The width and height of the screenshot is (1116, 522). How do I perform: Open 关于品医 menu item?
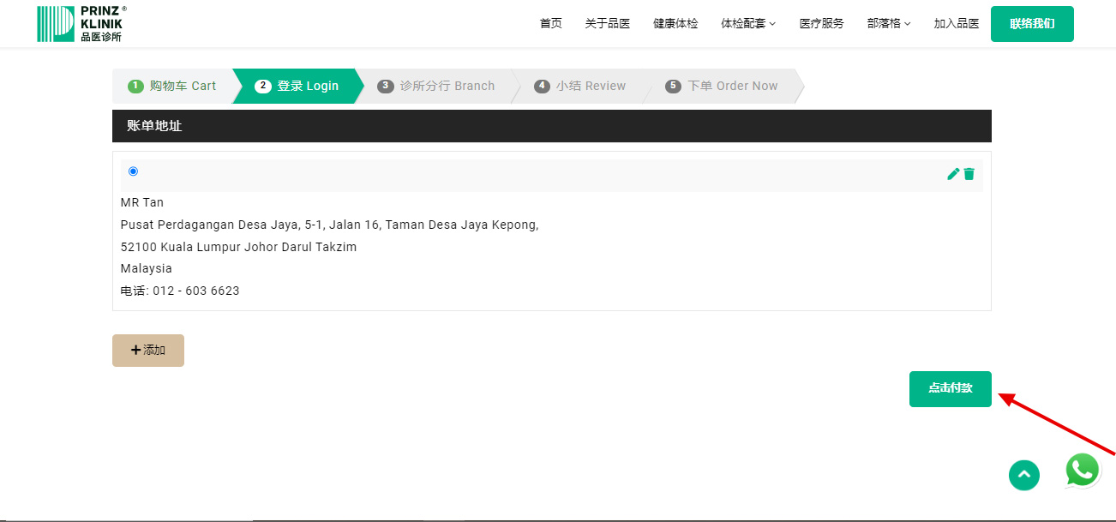point(607,24)
